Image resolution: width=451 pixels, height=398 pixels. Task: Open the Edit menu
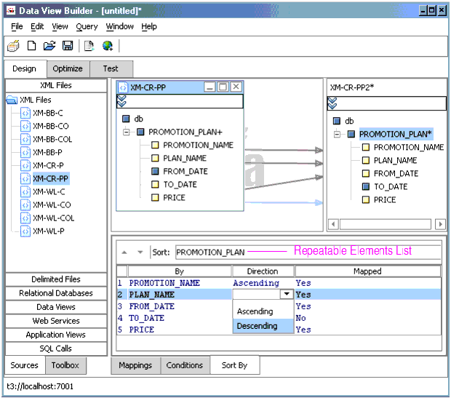pos(37,26)
